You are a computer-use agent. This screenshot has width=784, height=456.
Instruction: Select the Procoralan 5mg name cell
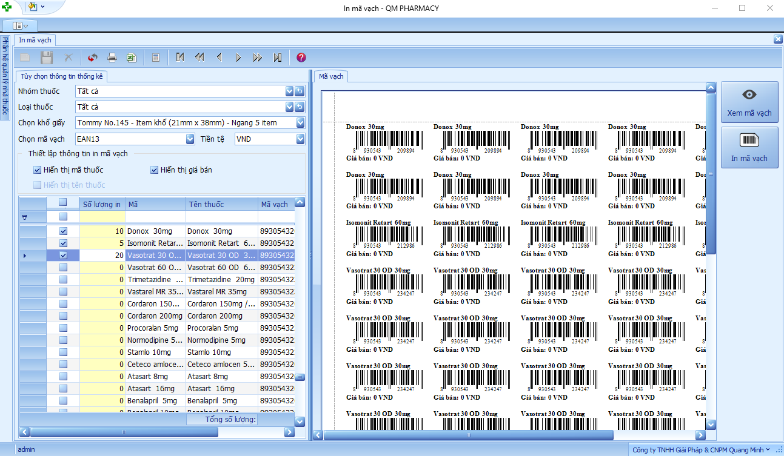(221, 328)
